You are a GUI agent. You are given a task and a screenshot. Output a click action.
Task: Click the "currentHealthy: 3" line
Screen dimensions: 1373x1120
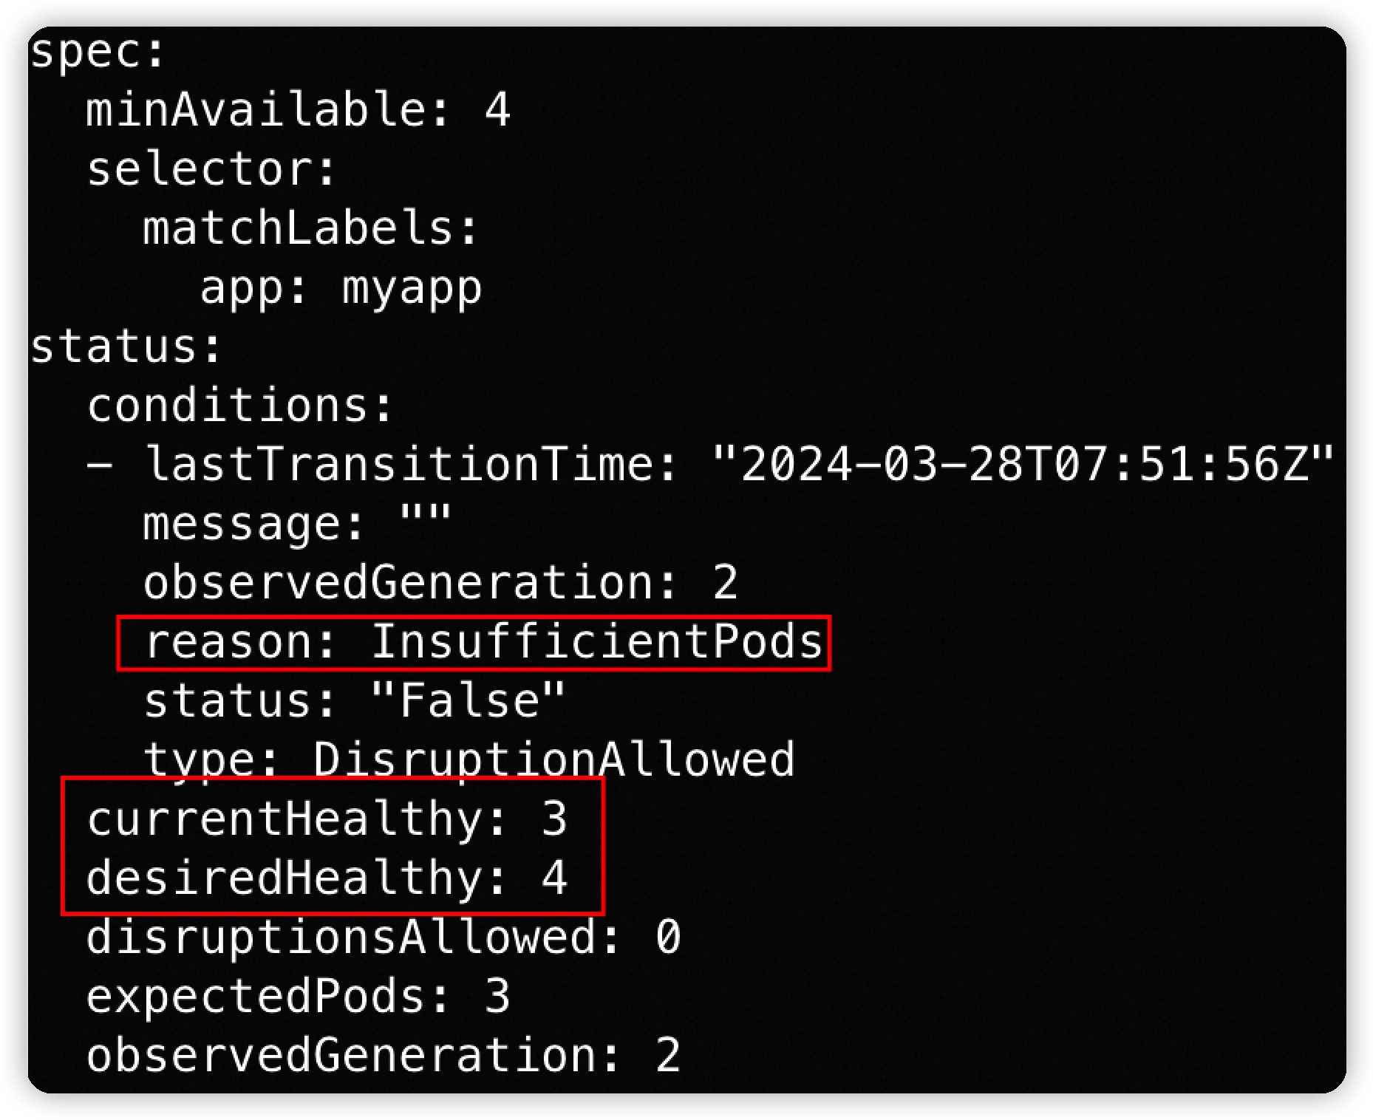click(327, 820)
